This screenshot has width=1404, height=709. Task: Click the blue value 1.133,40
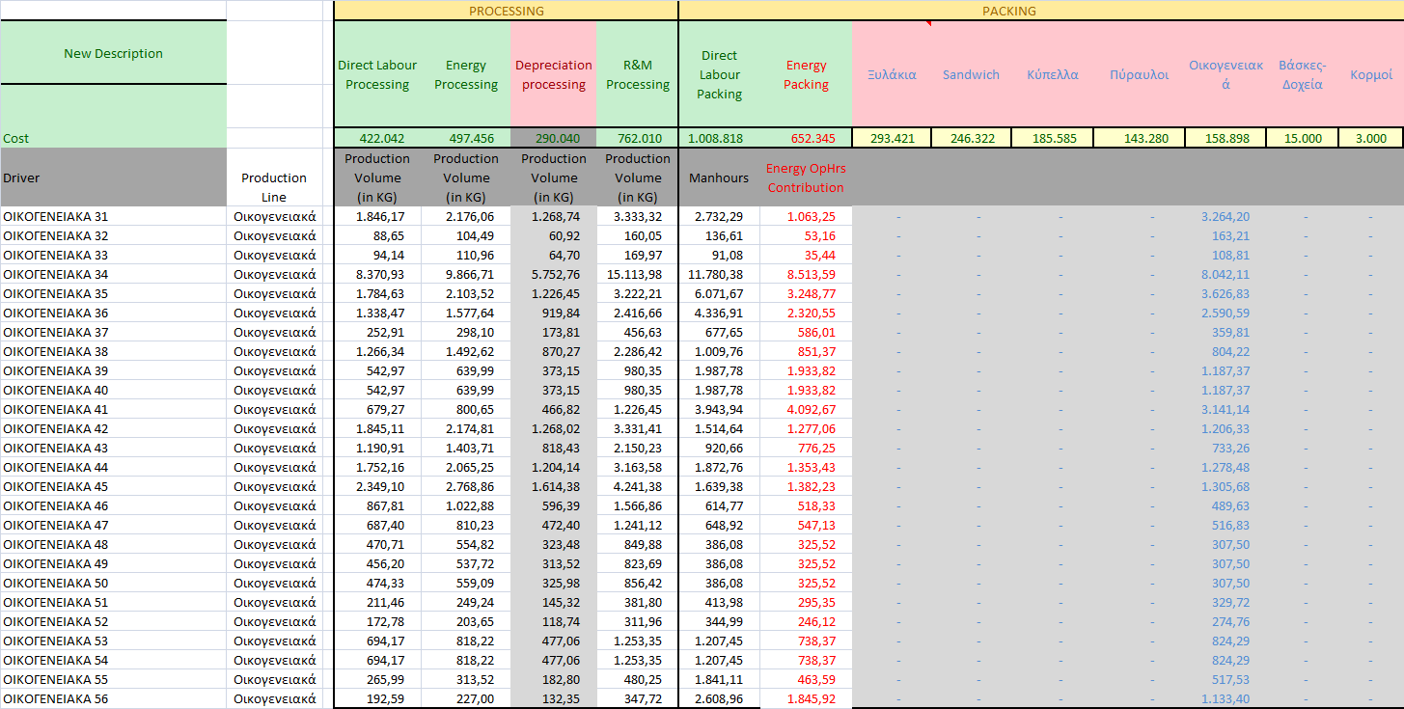tap(1225, 698)
